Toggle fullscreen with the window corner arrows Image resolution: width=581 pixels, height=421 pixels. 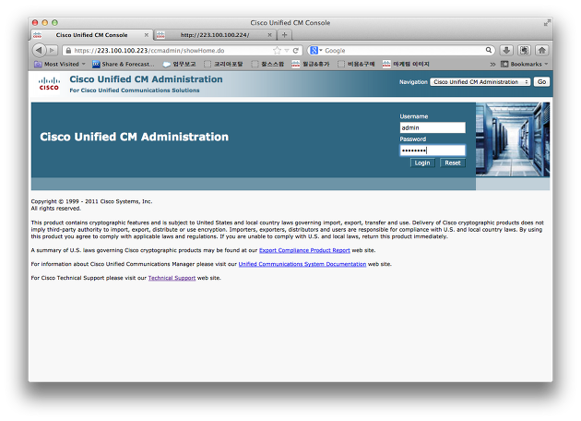click(547, 23)
